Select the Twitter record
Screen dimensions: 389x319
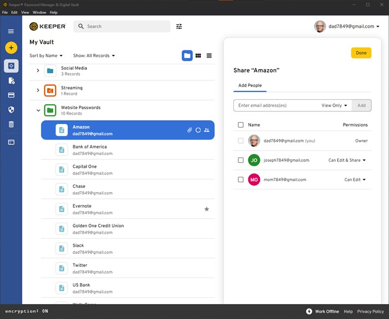point(128,268)
